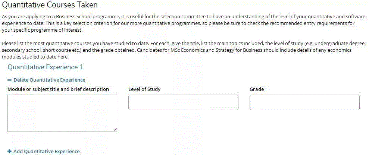Click the Delete Quantitative Experience link text
The width and height of the screenshot is (369, 155).
pyautogui.click(x=49, y=80)
